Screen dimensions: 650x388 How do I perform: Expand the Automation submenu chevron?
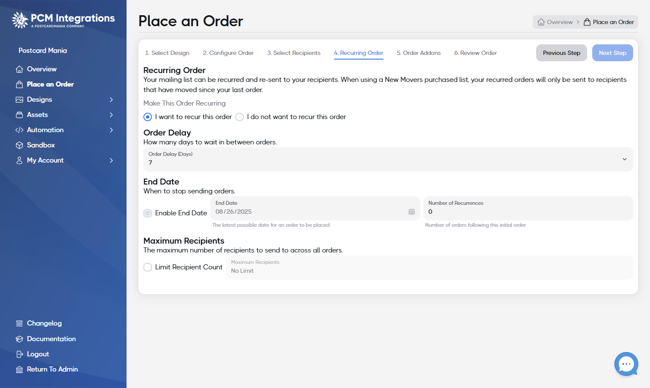coord(111,130)
